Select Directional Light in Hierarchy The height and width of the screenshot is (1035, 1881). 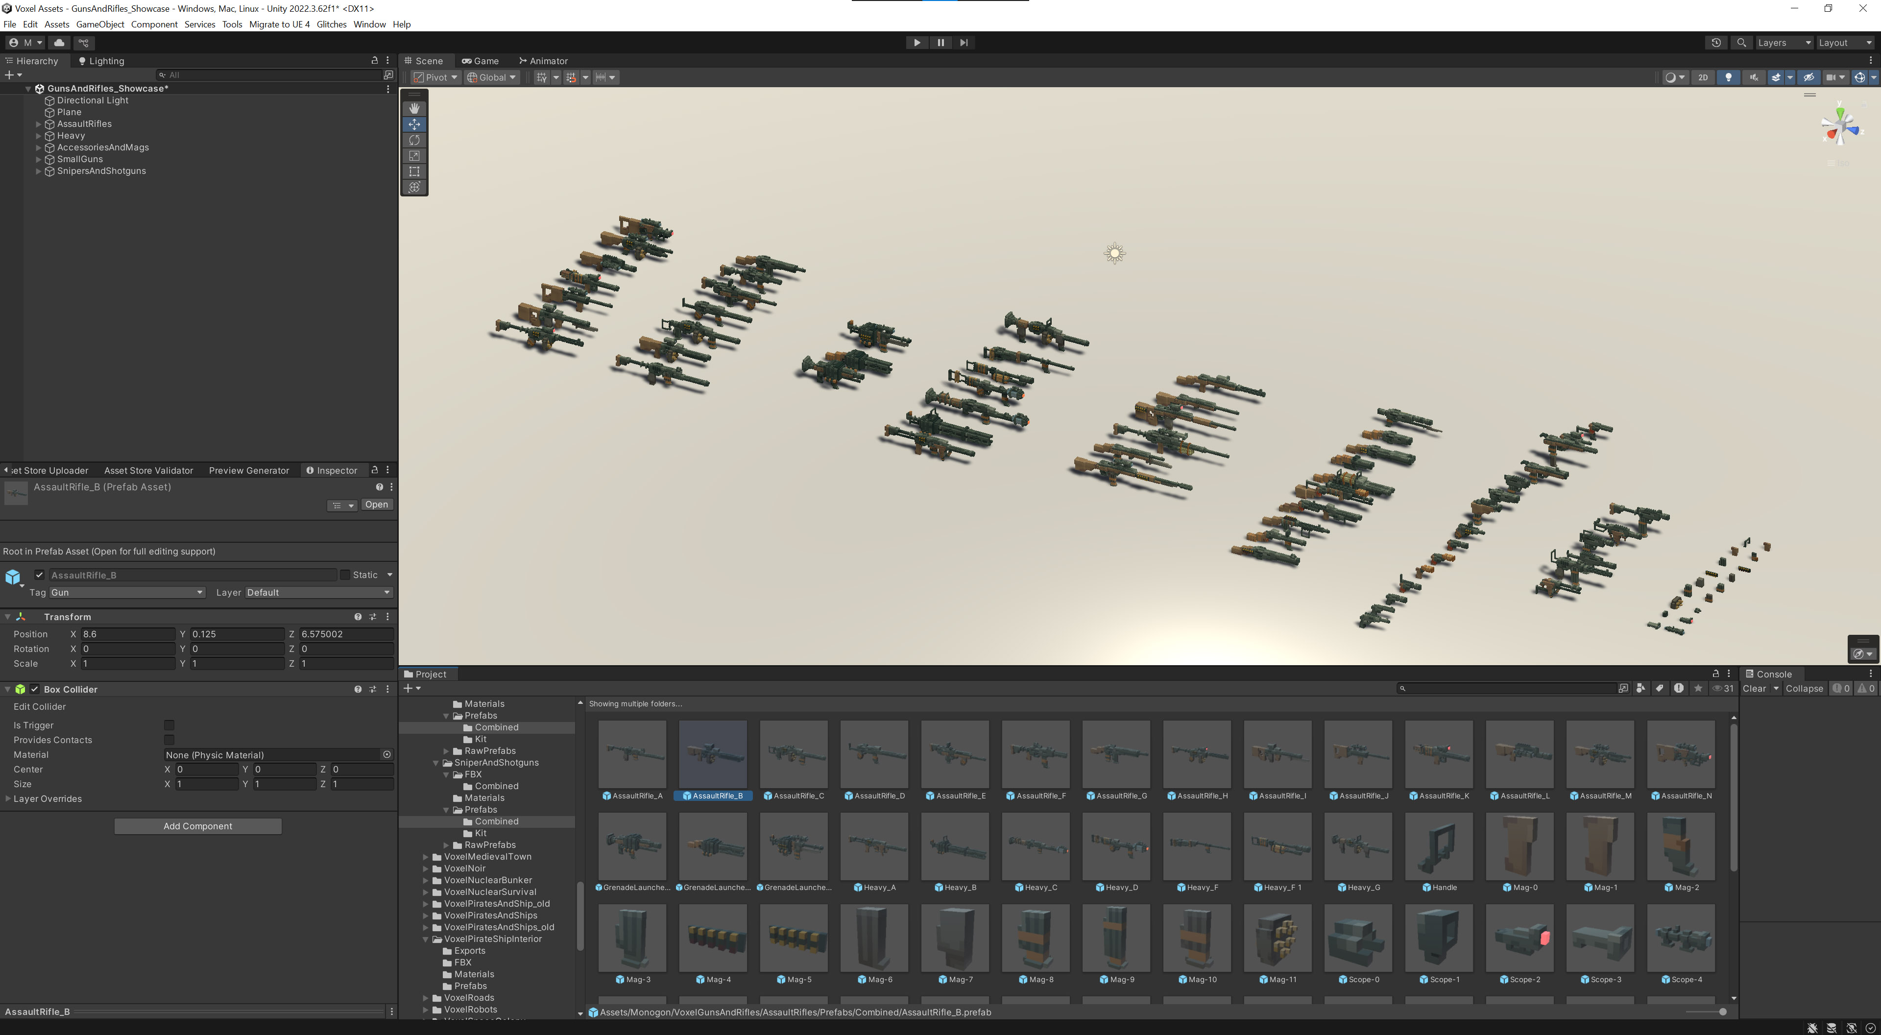click(x=93, y=100)
